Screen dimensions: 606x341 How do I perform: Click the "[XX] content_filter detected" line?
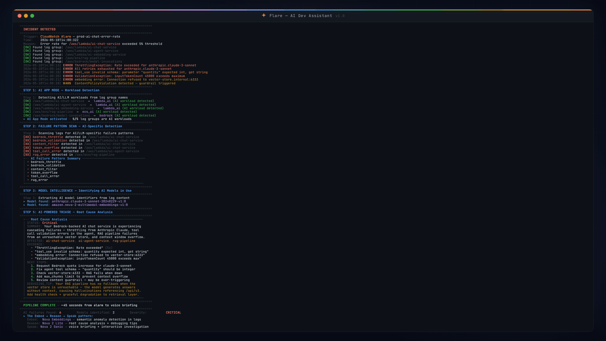(79, 144)
